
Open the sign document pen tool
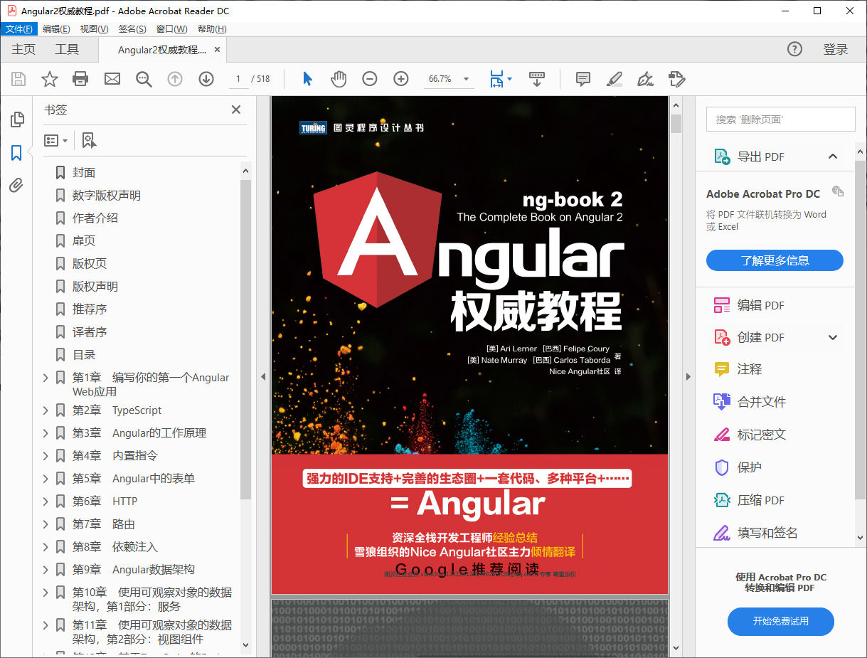pos(646,79)
